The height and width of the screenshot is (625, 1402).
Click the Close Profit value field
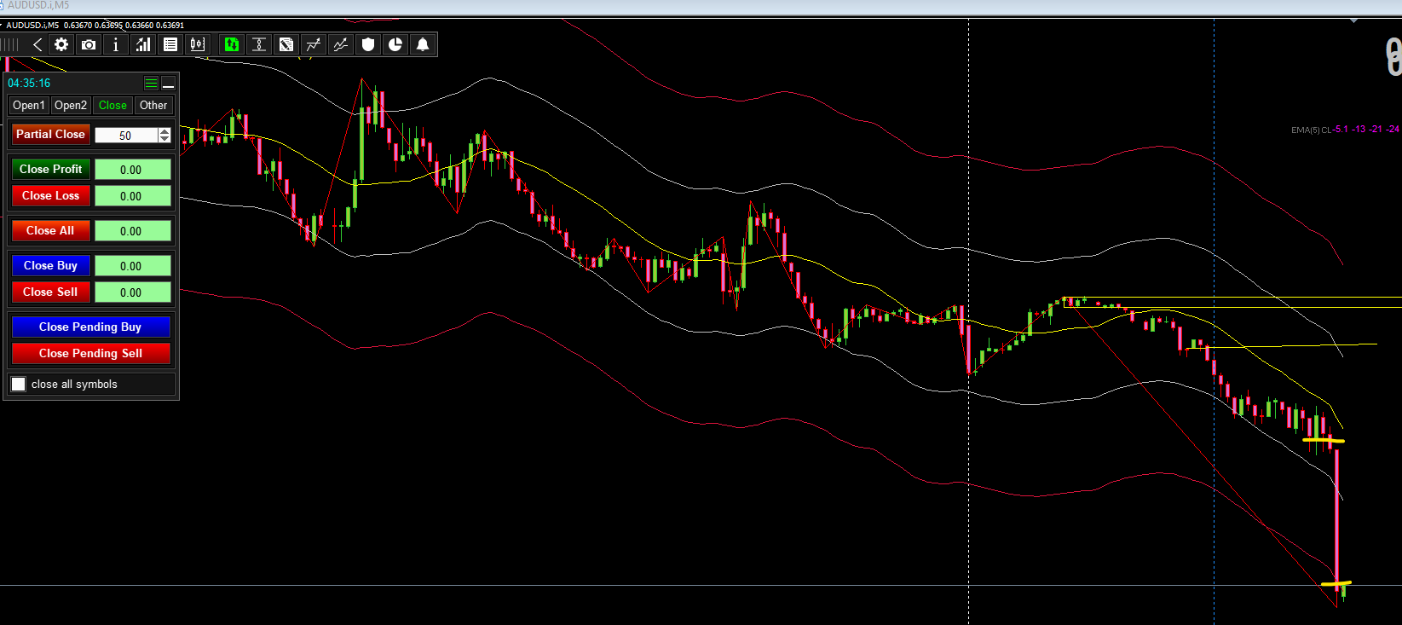(132, 170)
